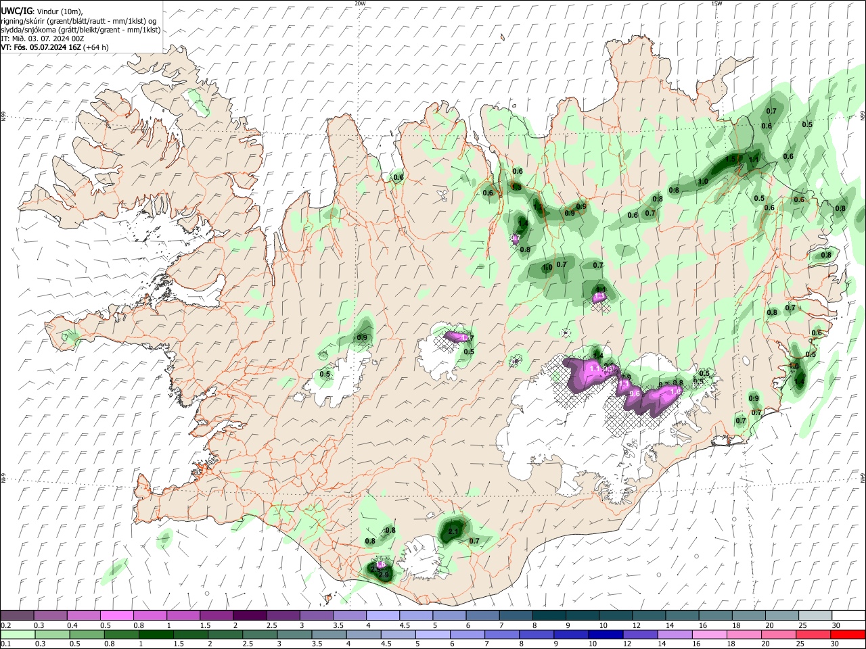This screenshot has width=866, height=649.
Task: Click the snow legend swatch labeled 0.2
Action: (17, 615)
